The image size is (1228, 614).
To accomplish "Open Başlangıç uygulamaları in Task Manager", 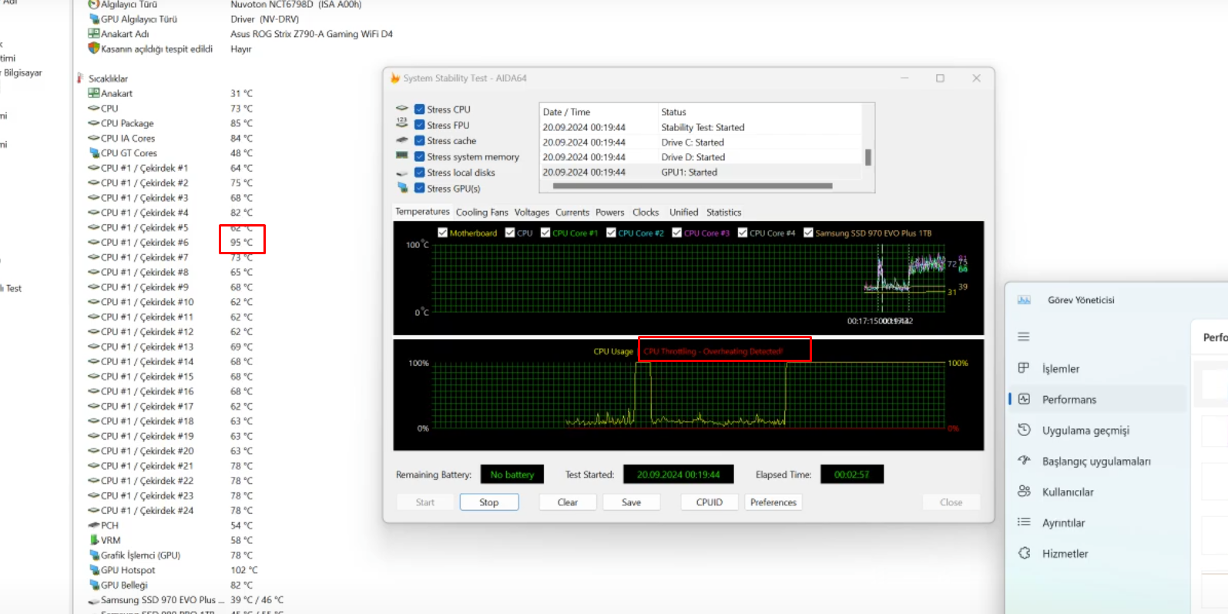I will point(1098,461).
